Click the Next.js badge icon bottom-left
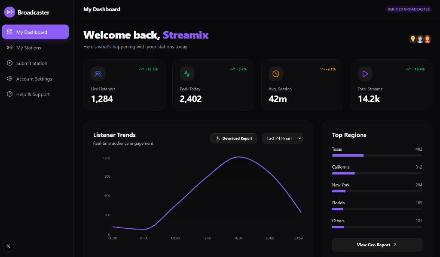The width and height of the screenshot is (440, 257). (9, 246)
